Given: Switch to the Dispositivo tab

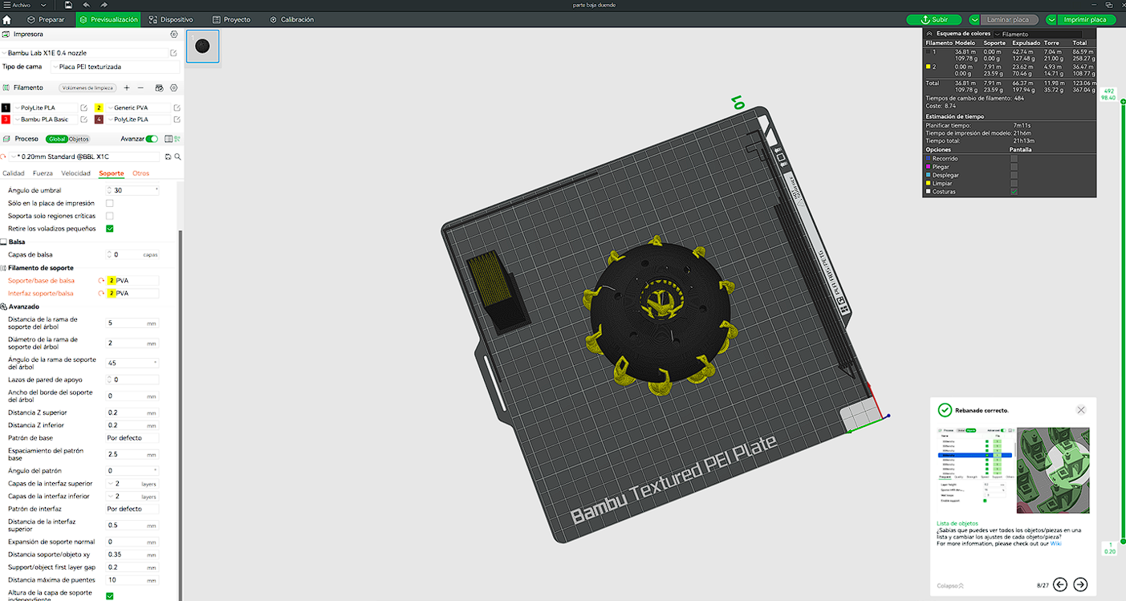Looking at the screenshot, I should click(170, 19).
